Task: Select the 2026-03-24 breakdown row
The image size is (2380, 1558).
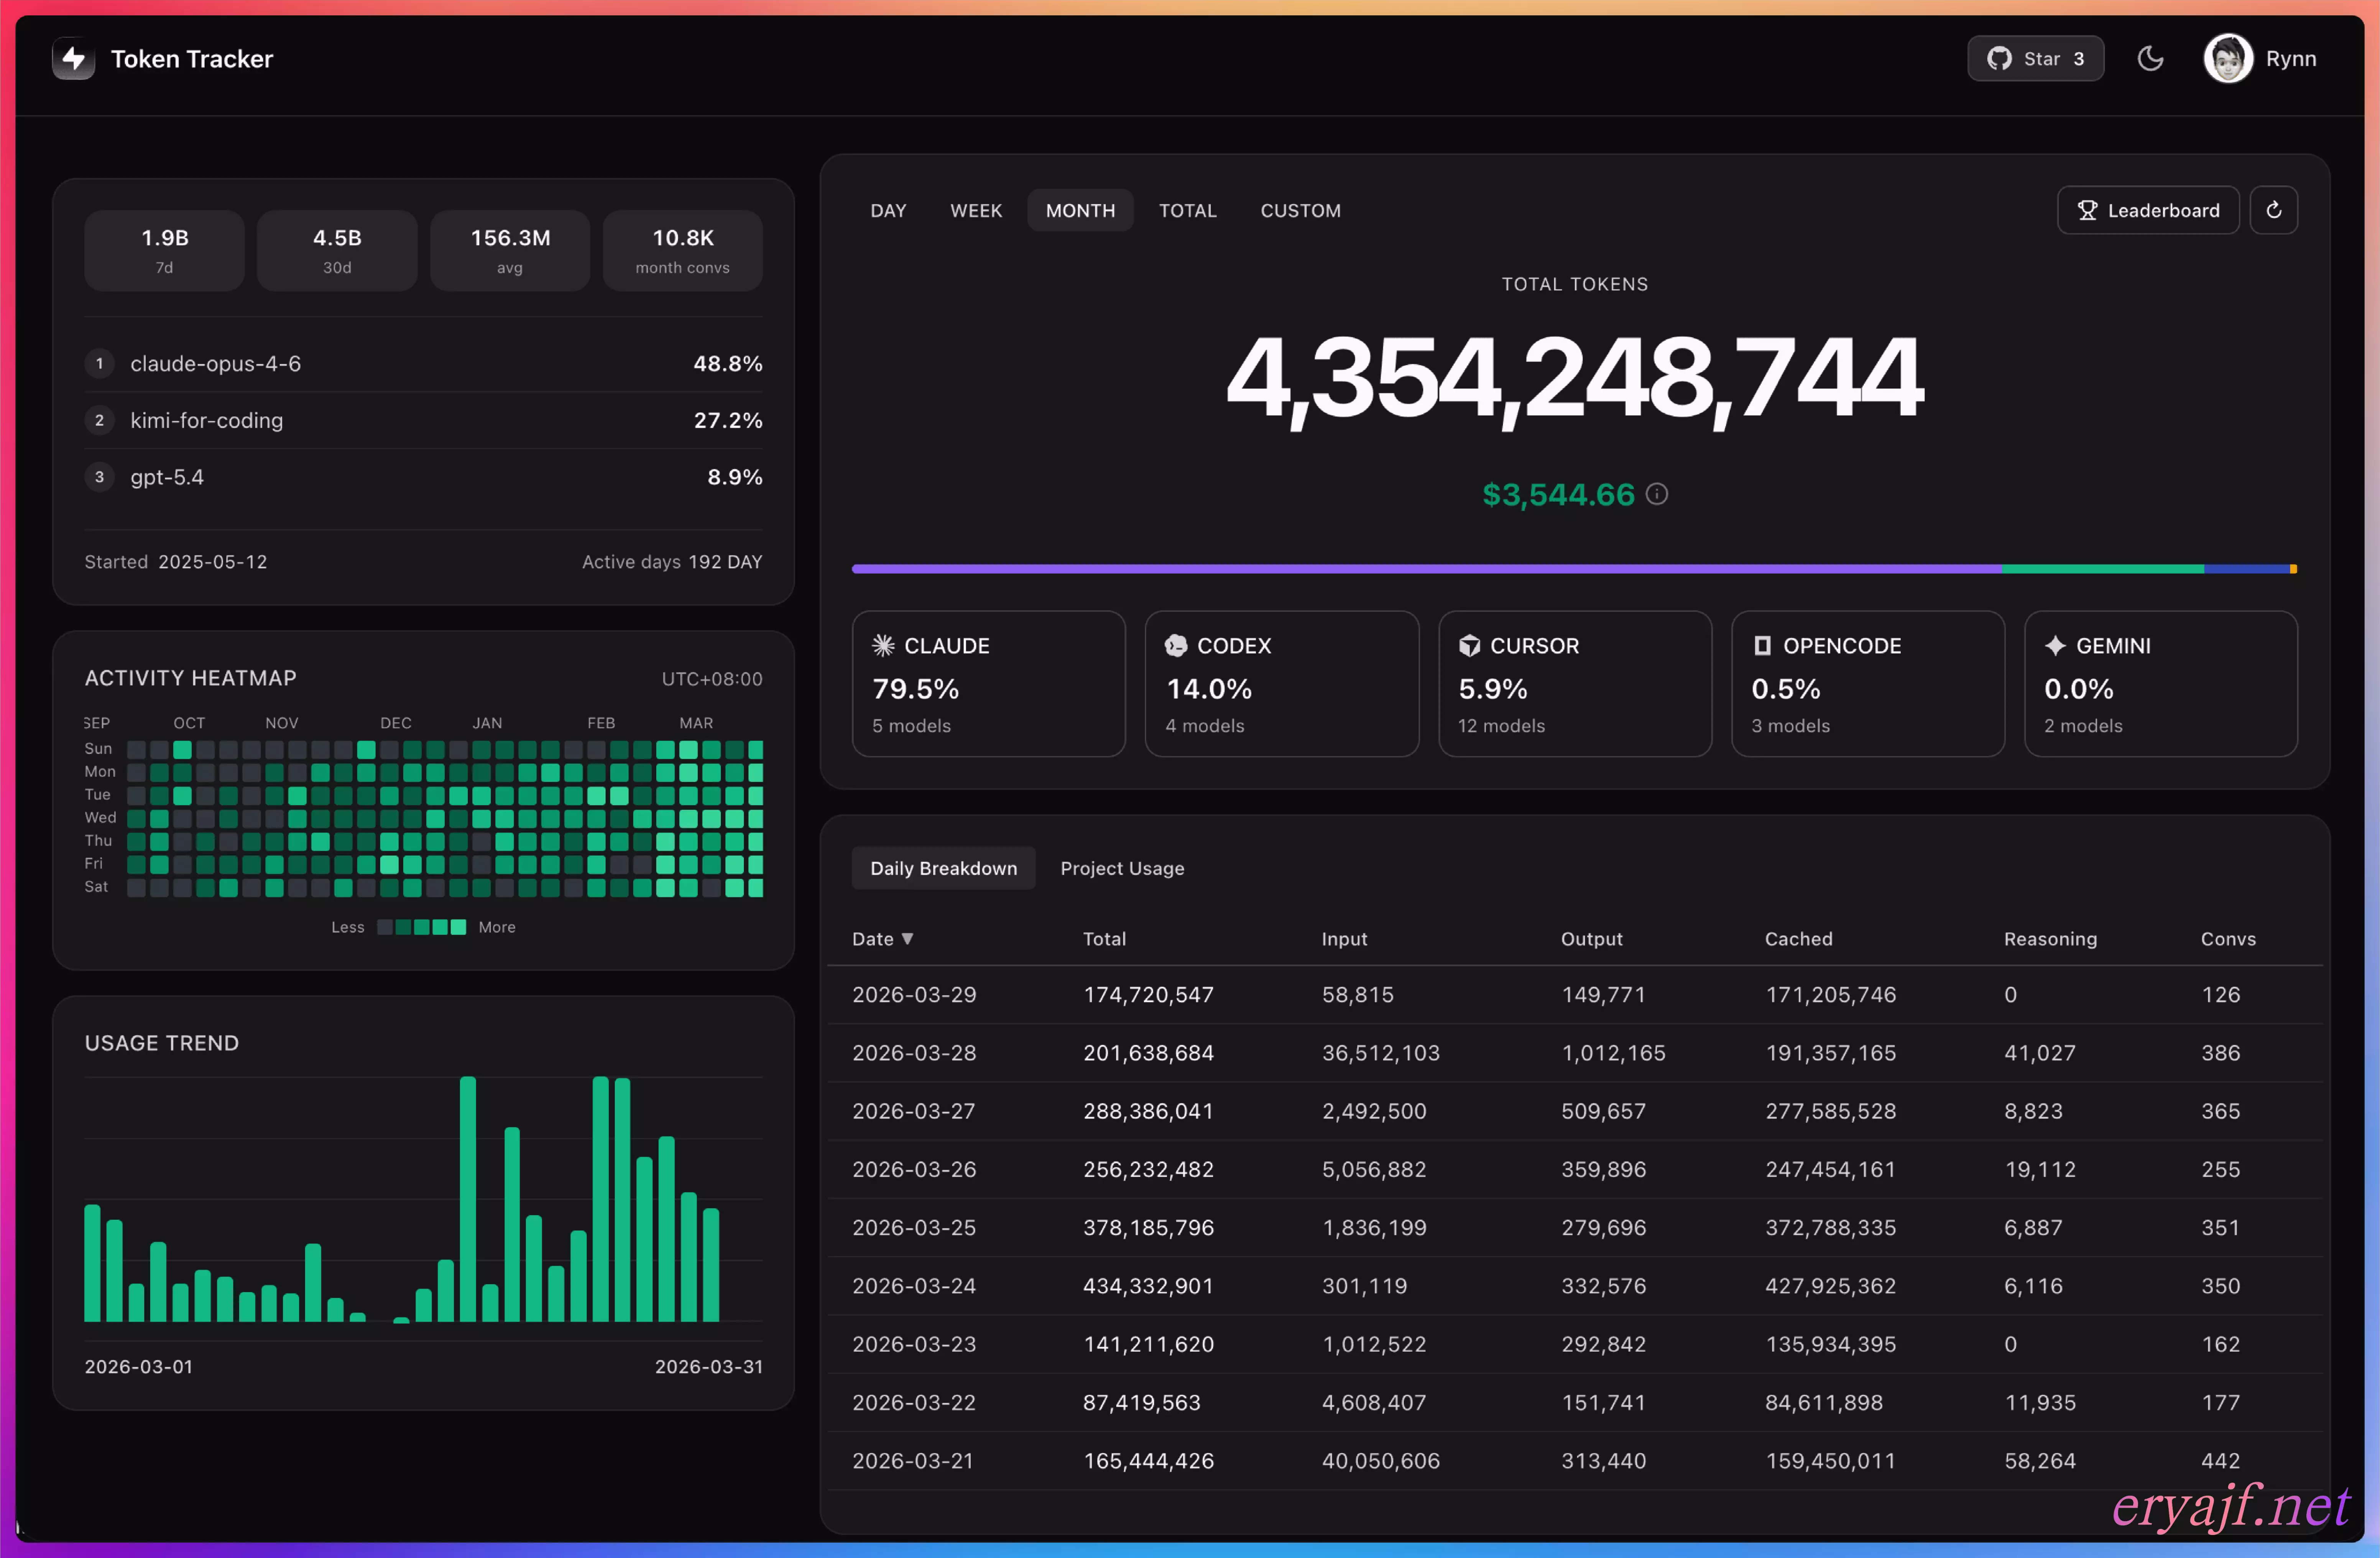Action: 1574,1286
